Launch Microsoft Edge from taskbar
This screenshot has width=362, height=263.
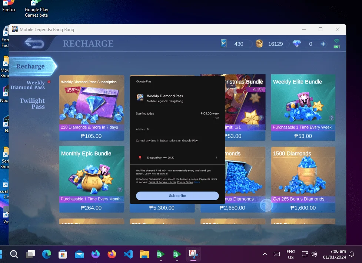pyautogui.click(x=47, y=254)
